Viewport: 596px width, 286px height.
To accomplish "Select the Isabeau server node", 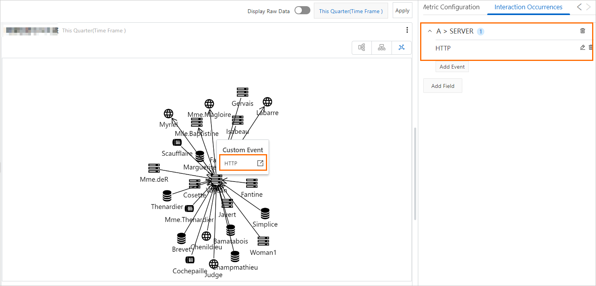I will tap(238, 120).
